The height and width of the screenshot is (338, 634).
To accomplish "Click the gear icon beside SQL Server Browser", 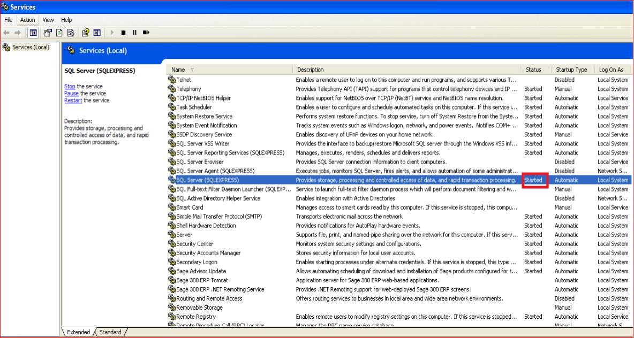I will 172,162.
